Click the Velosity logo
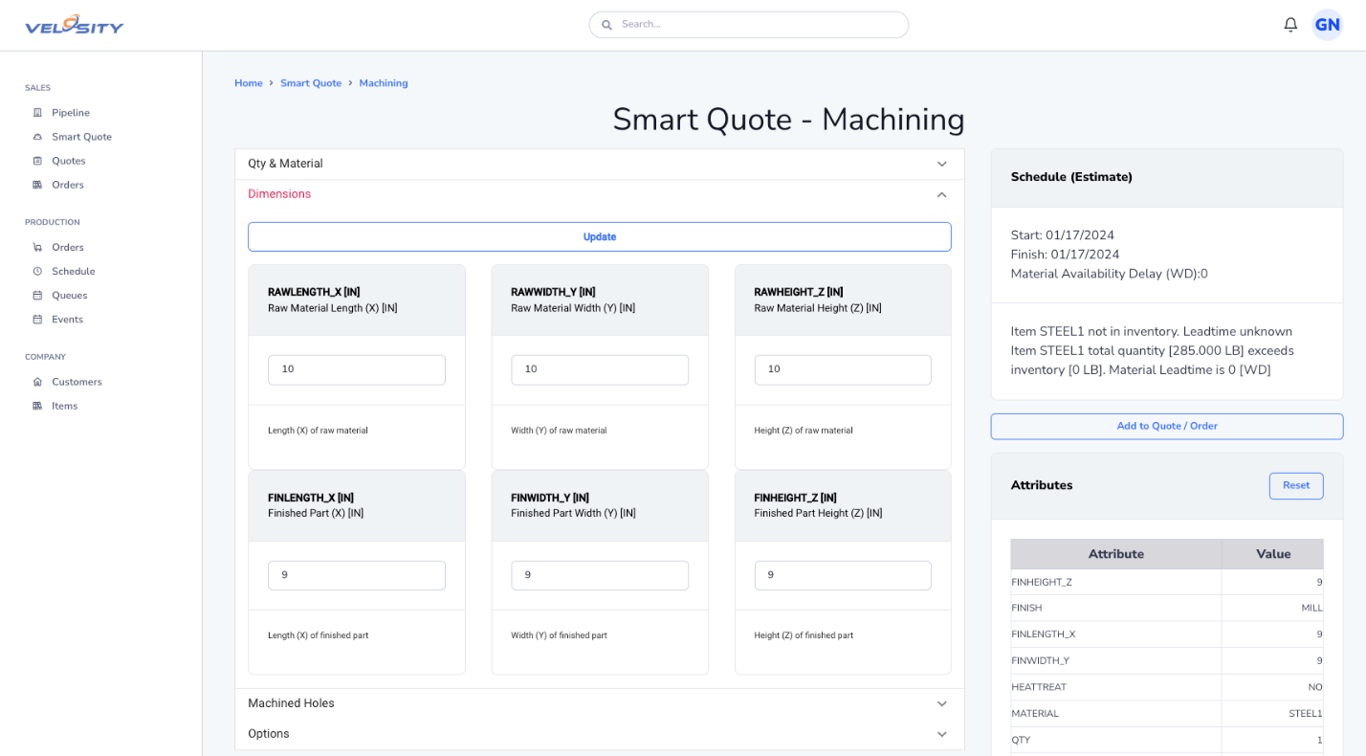Image resolution: width=1366 pixels, height=756 pixels. pyautogui.click(x=75, y=26)
